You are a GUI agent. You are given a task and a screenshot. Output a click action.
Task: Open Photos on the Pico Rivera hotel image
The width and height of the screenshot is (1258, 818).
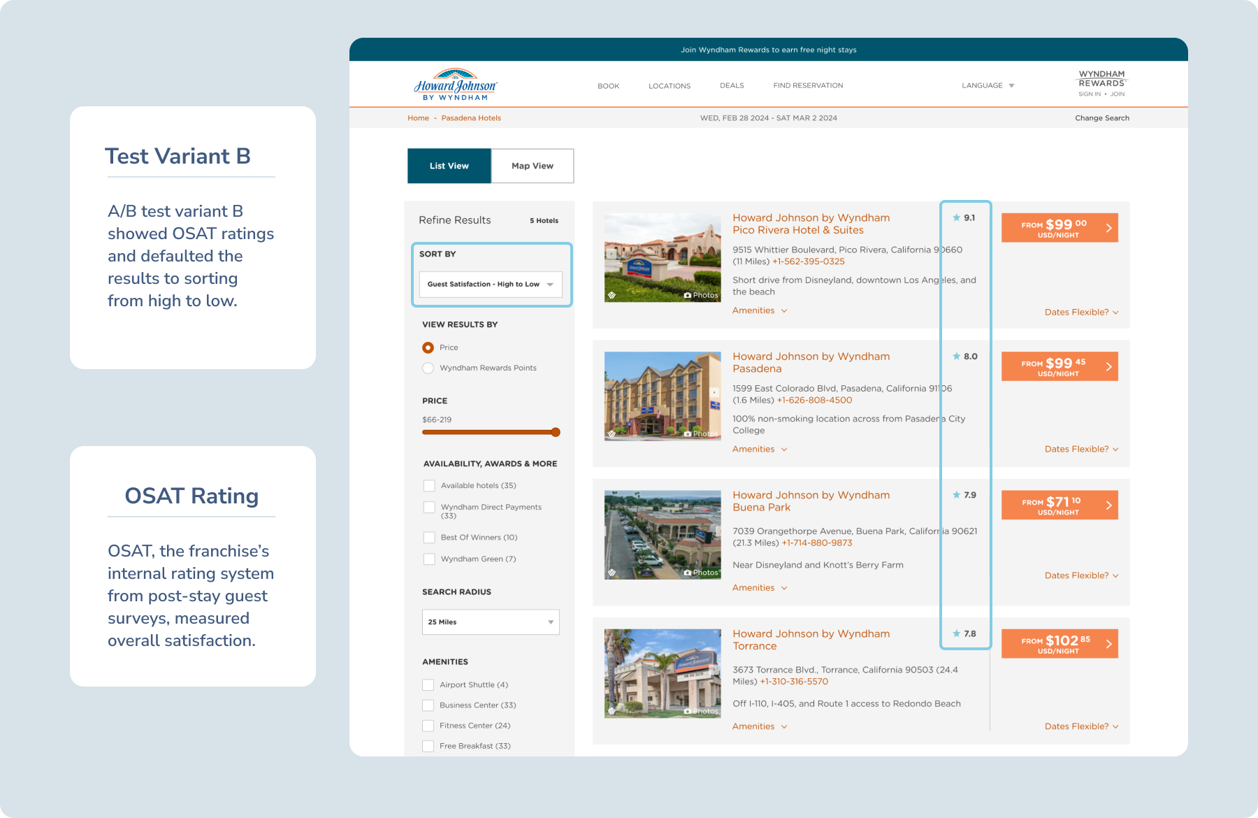(701, 295)
